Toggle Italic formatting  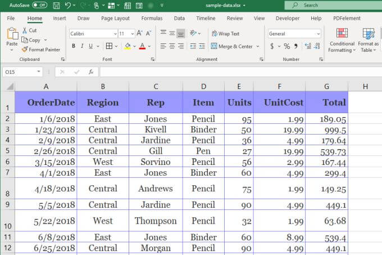(82, 46)
